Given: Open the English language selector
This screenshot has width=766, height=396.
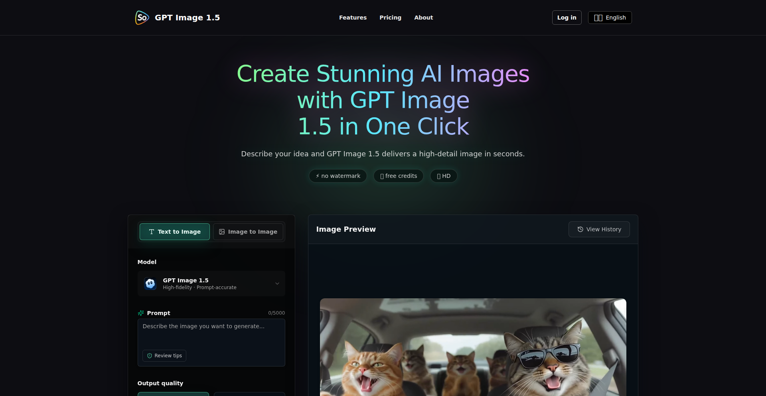Looking at the screenshot, I should tap(610, 18).
